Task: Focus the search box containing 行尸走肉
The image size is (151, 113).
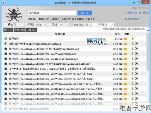Action: (x=52, y=13)
